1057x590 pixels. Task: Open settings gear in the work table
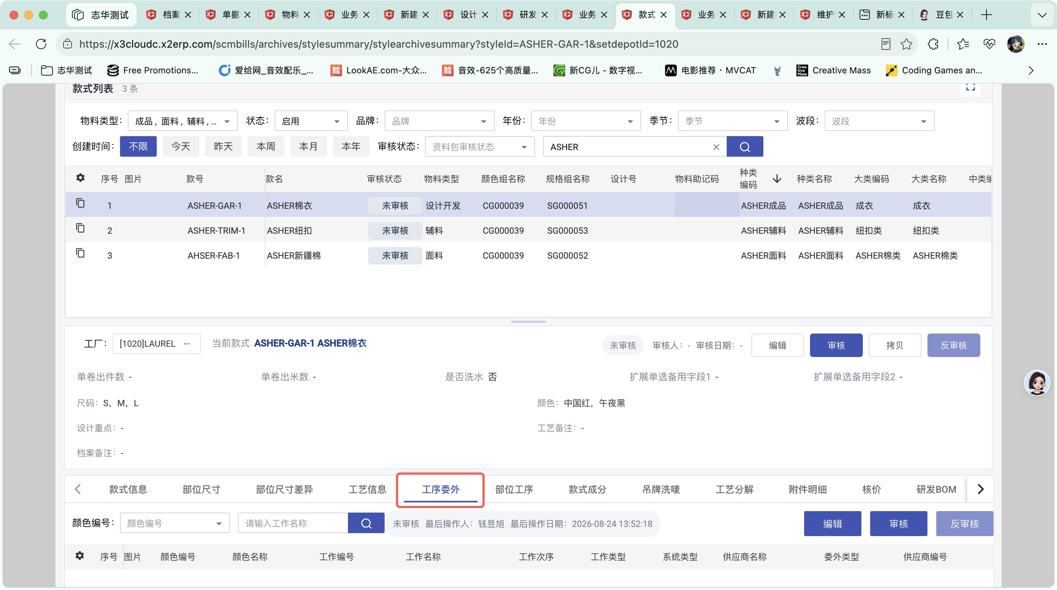point(80,556)
